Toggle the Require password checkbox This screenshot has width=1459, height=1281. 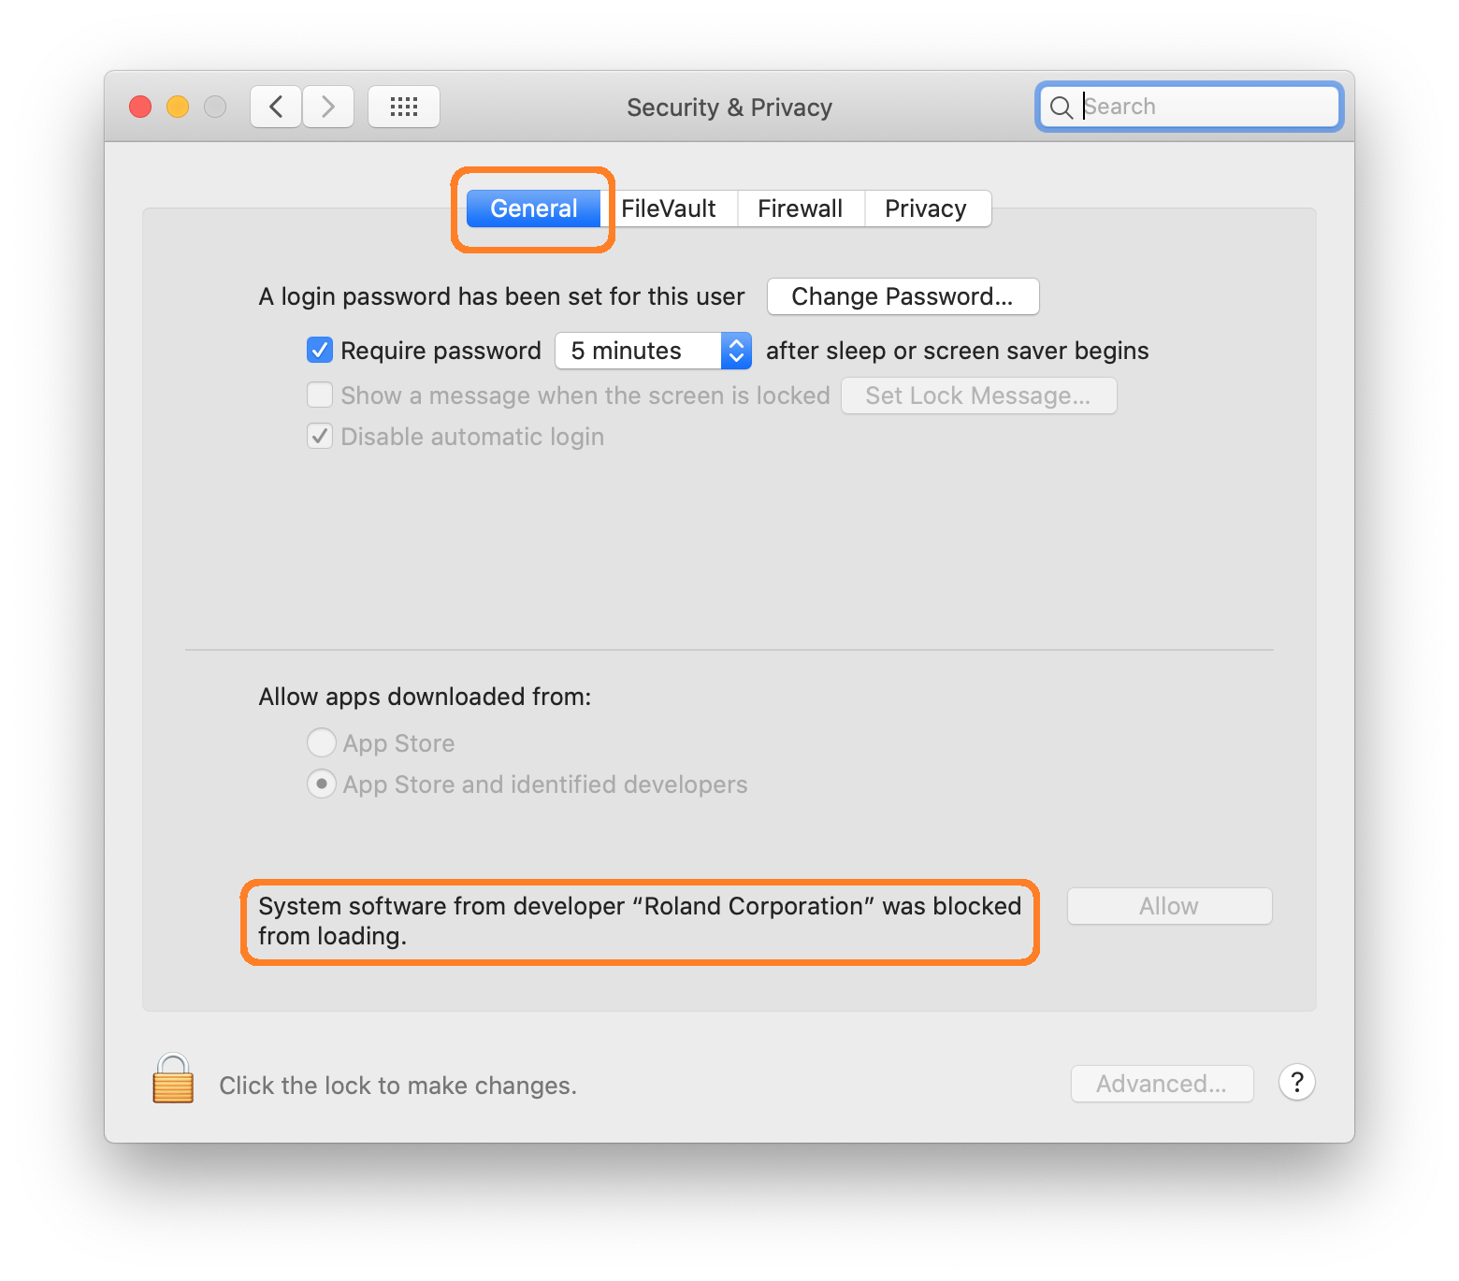(320, 351)
